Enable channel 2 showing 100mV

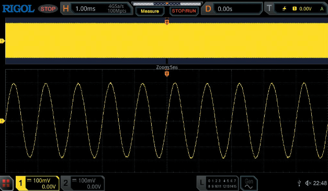point(83,183)
